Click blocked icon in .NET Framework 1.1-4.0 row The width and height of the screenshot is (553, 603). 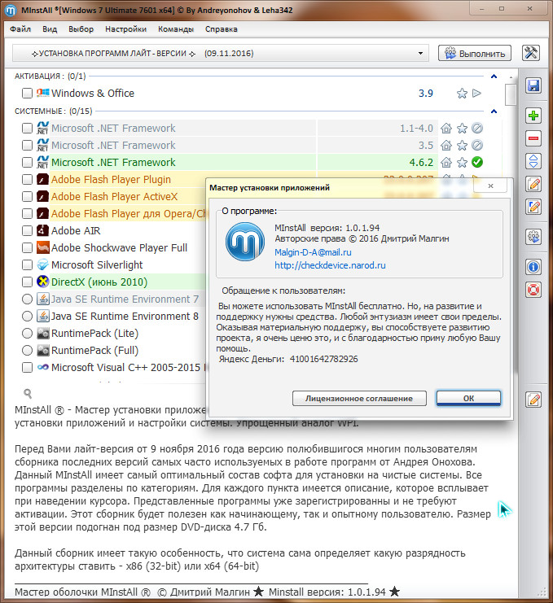[x=477, y=128]
